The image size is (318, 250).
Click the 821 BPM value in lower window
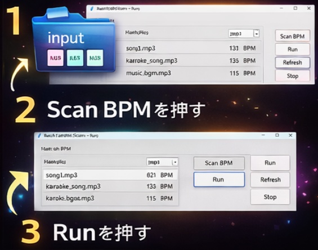(x=160, y=175)
